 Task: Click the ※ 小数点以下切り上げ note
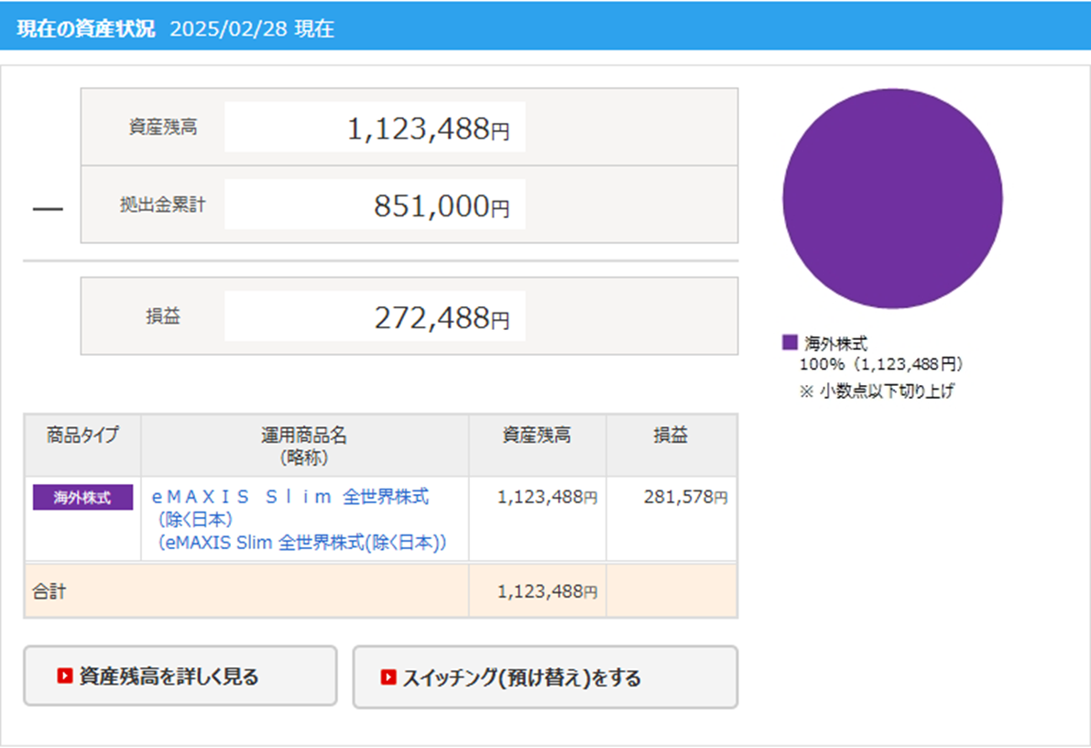pos(877,391)
